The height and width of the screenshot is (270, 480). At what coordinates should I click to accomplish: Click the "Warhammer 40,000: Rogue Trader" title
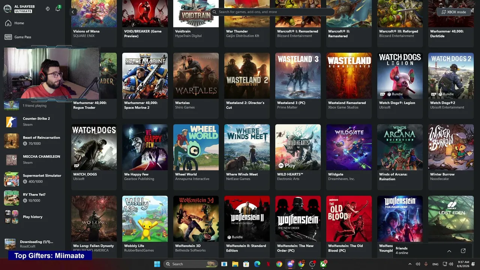pos(90,105)
